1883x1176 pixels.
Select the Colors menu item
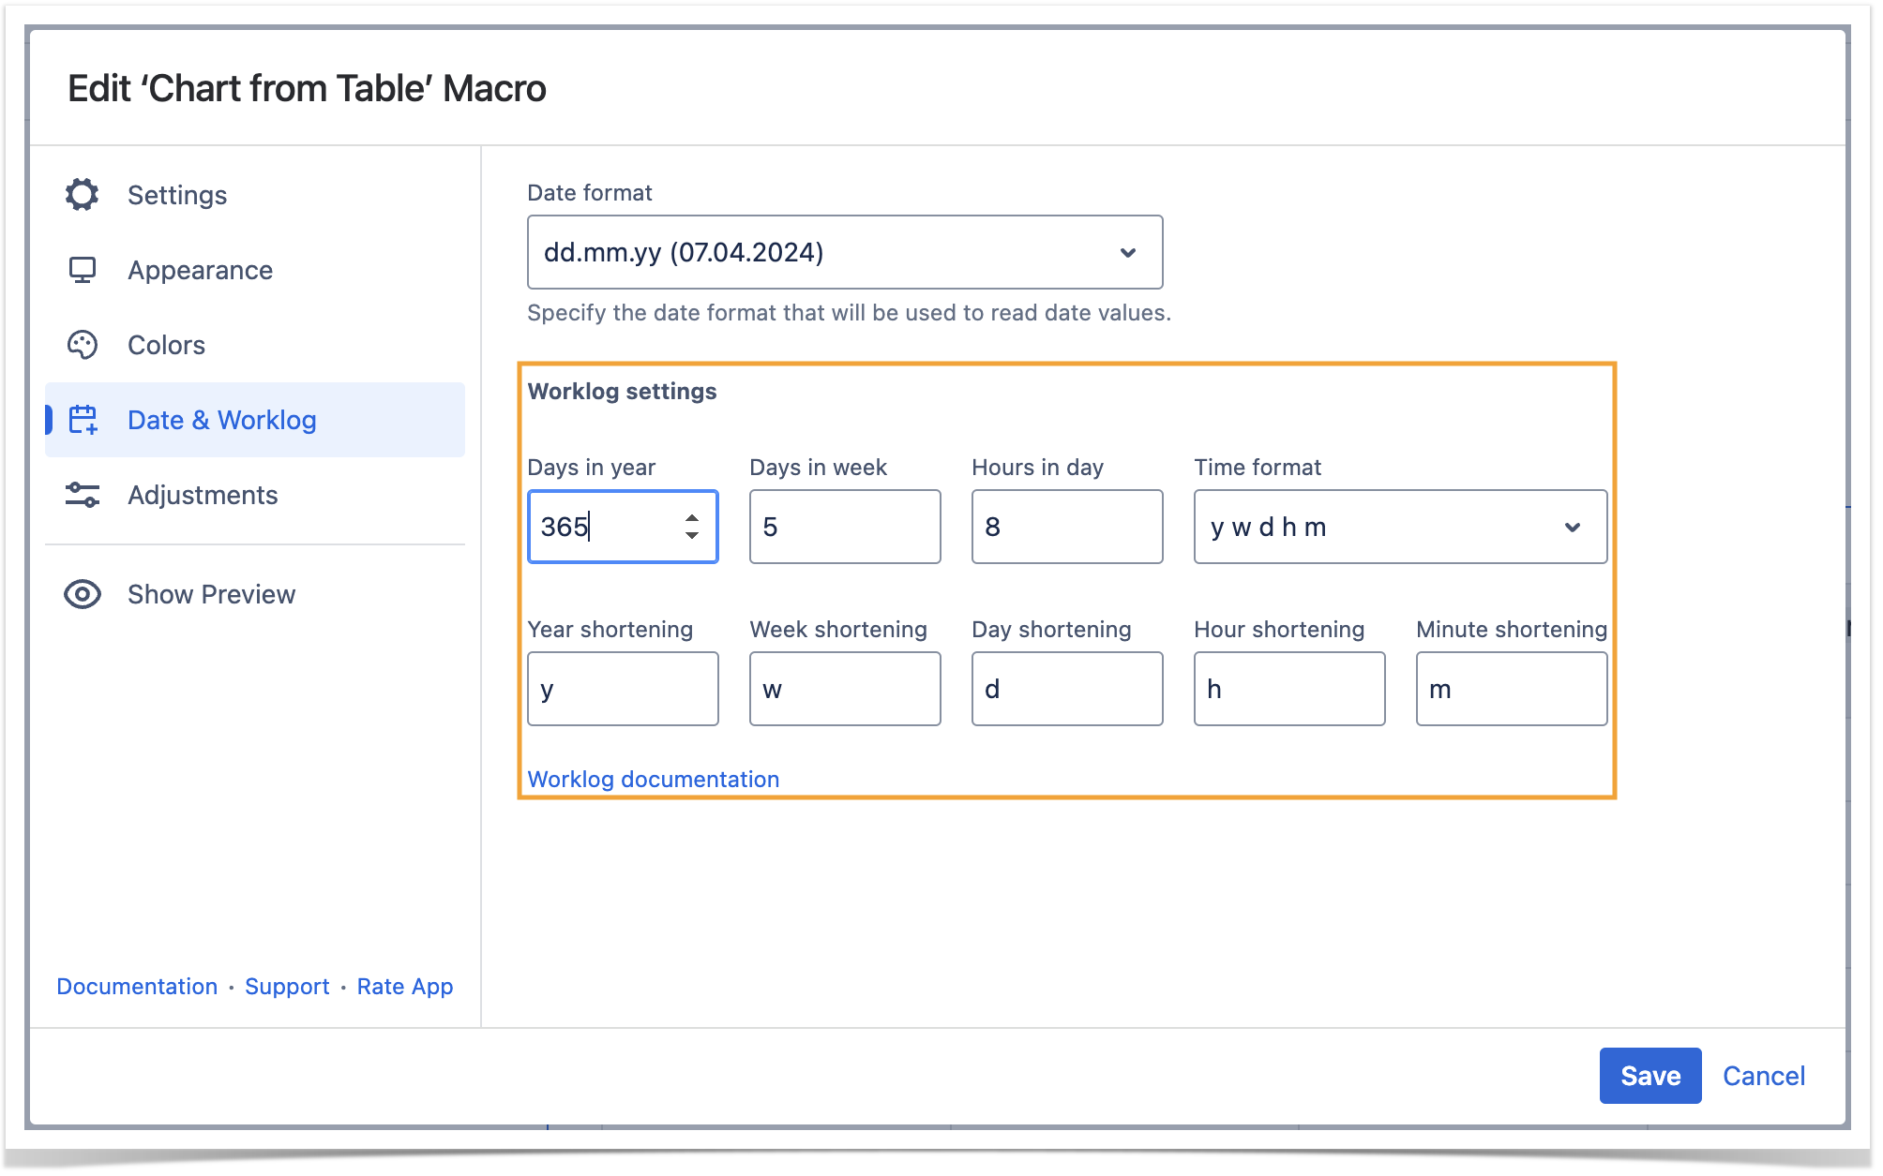pos(166,345)
